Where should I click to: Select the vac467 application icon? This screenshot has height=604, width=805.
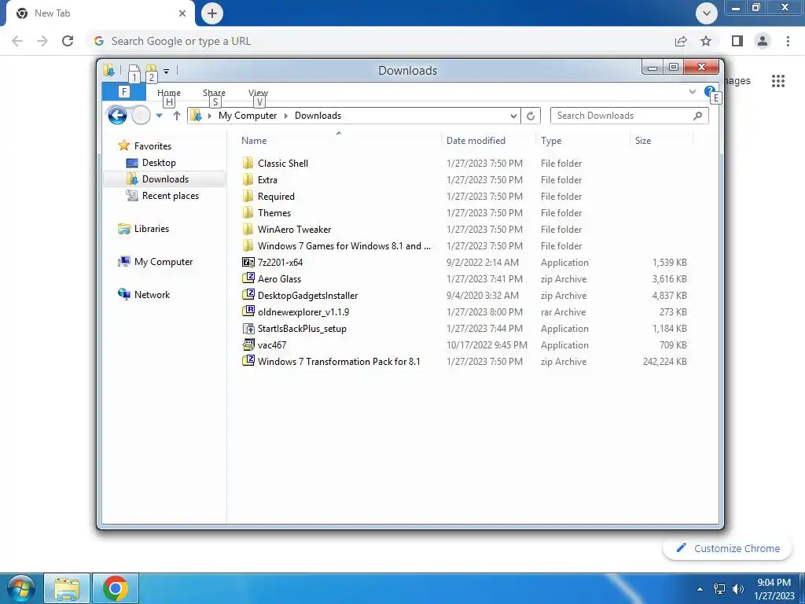click(x=248, y=345)
